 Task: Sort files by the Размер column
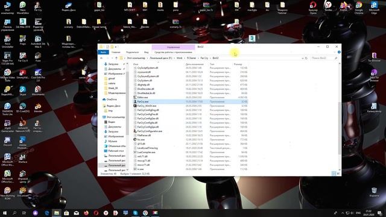point(238,64)
